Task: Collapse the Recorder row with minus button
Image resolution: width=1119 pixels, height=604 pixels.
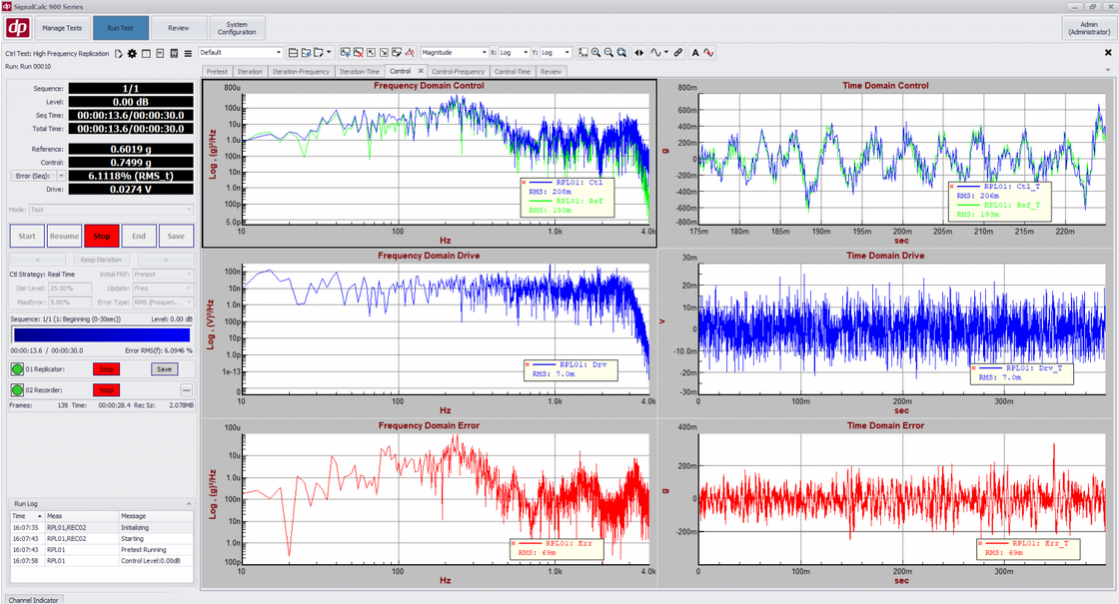Action: [186, 389]
